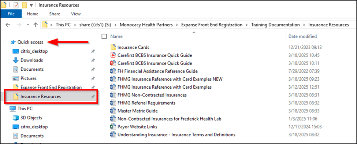Open the File tab
Screen dimensions: 357x144
pos(11,14)
